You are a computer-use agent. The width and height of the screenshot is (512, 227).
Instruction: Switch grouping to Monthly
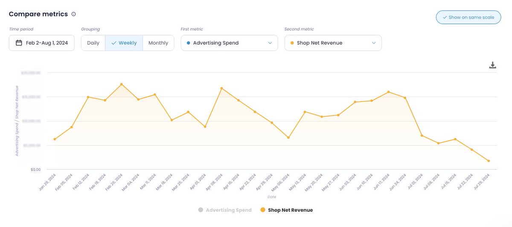coord(158,43)
